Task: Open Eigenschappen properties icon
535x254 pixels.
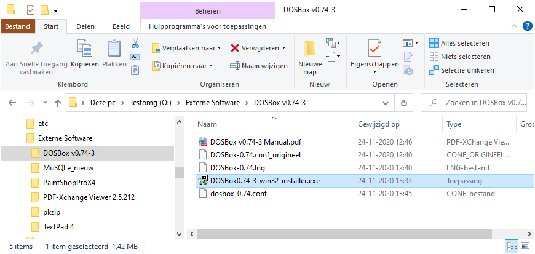Action: pyautogui.click(x=374, y=48)
